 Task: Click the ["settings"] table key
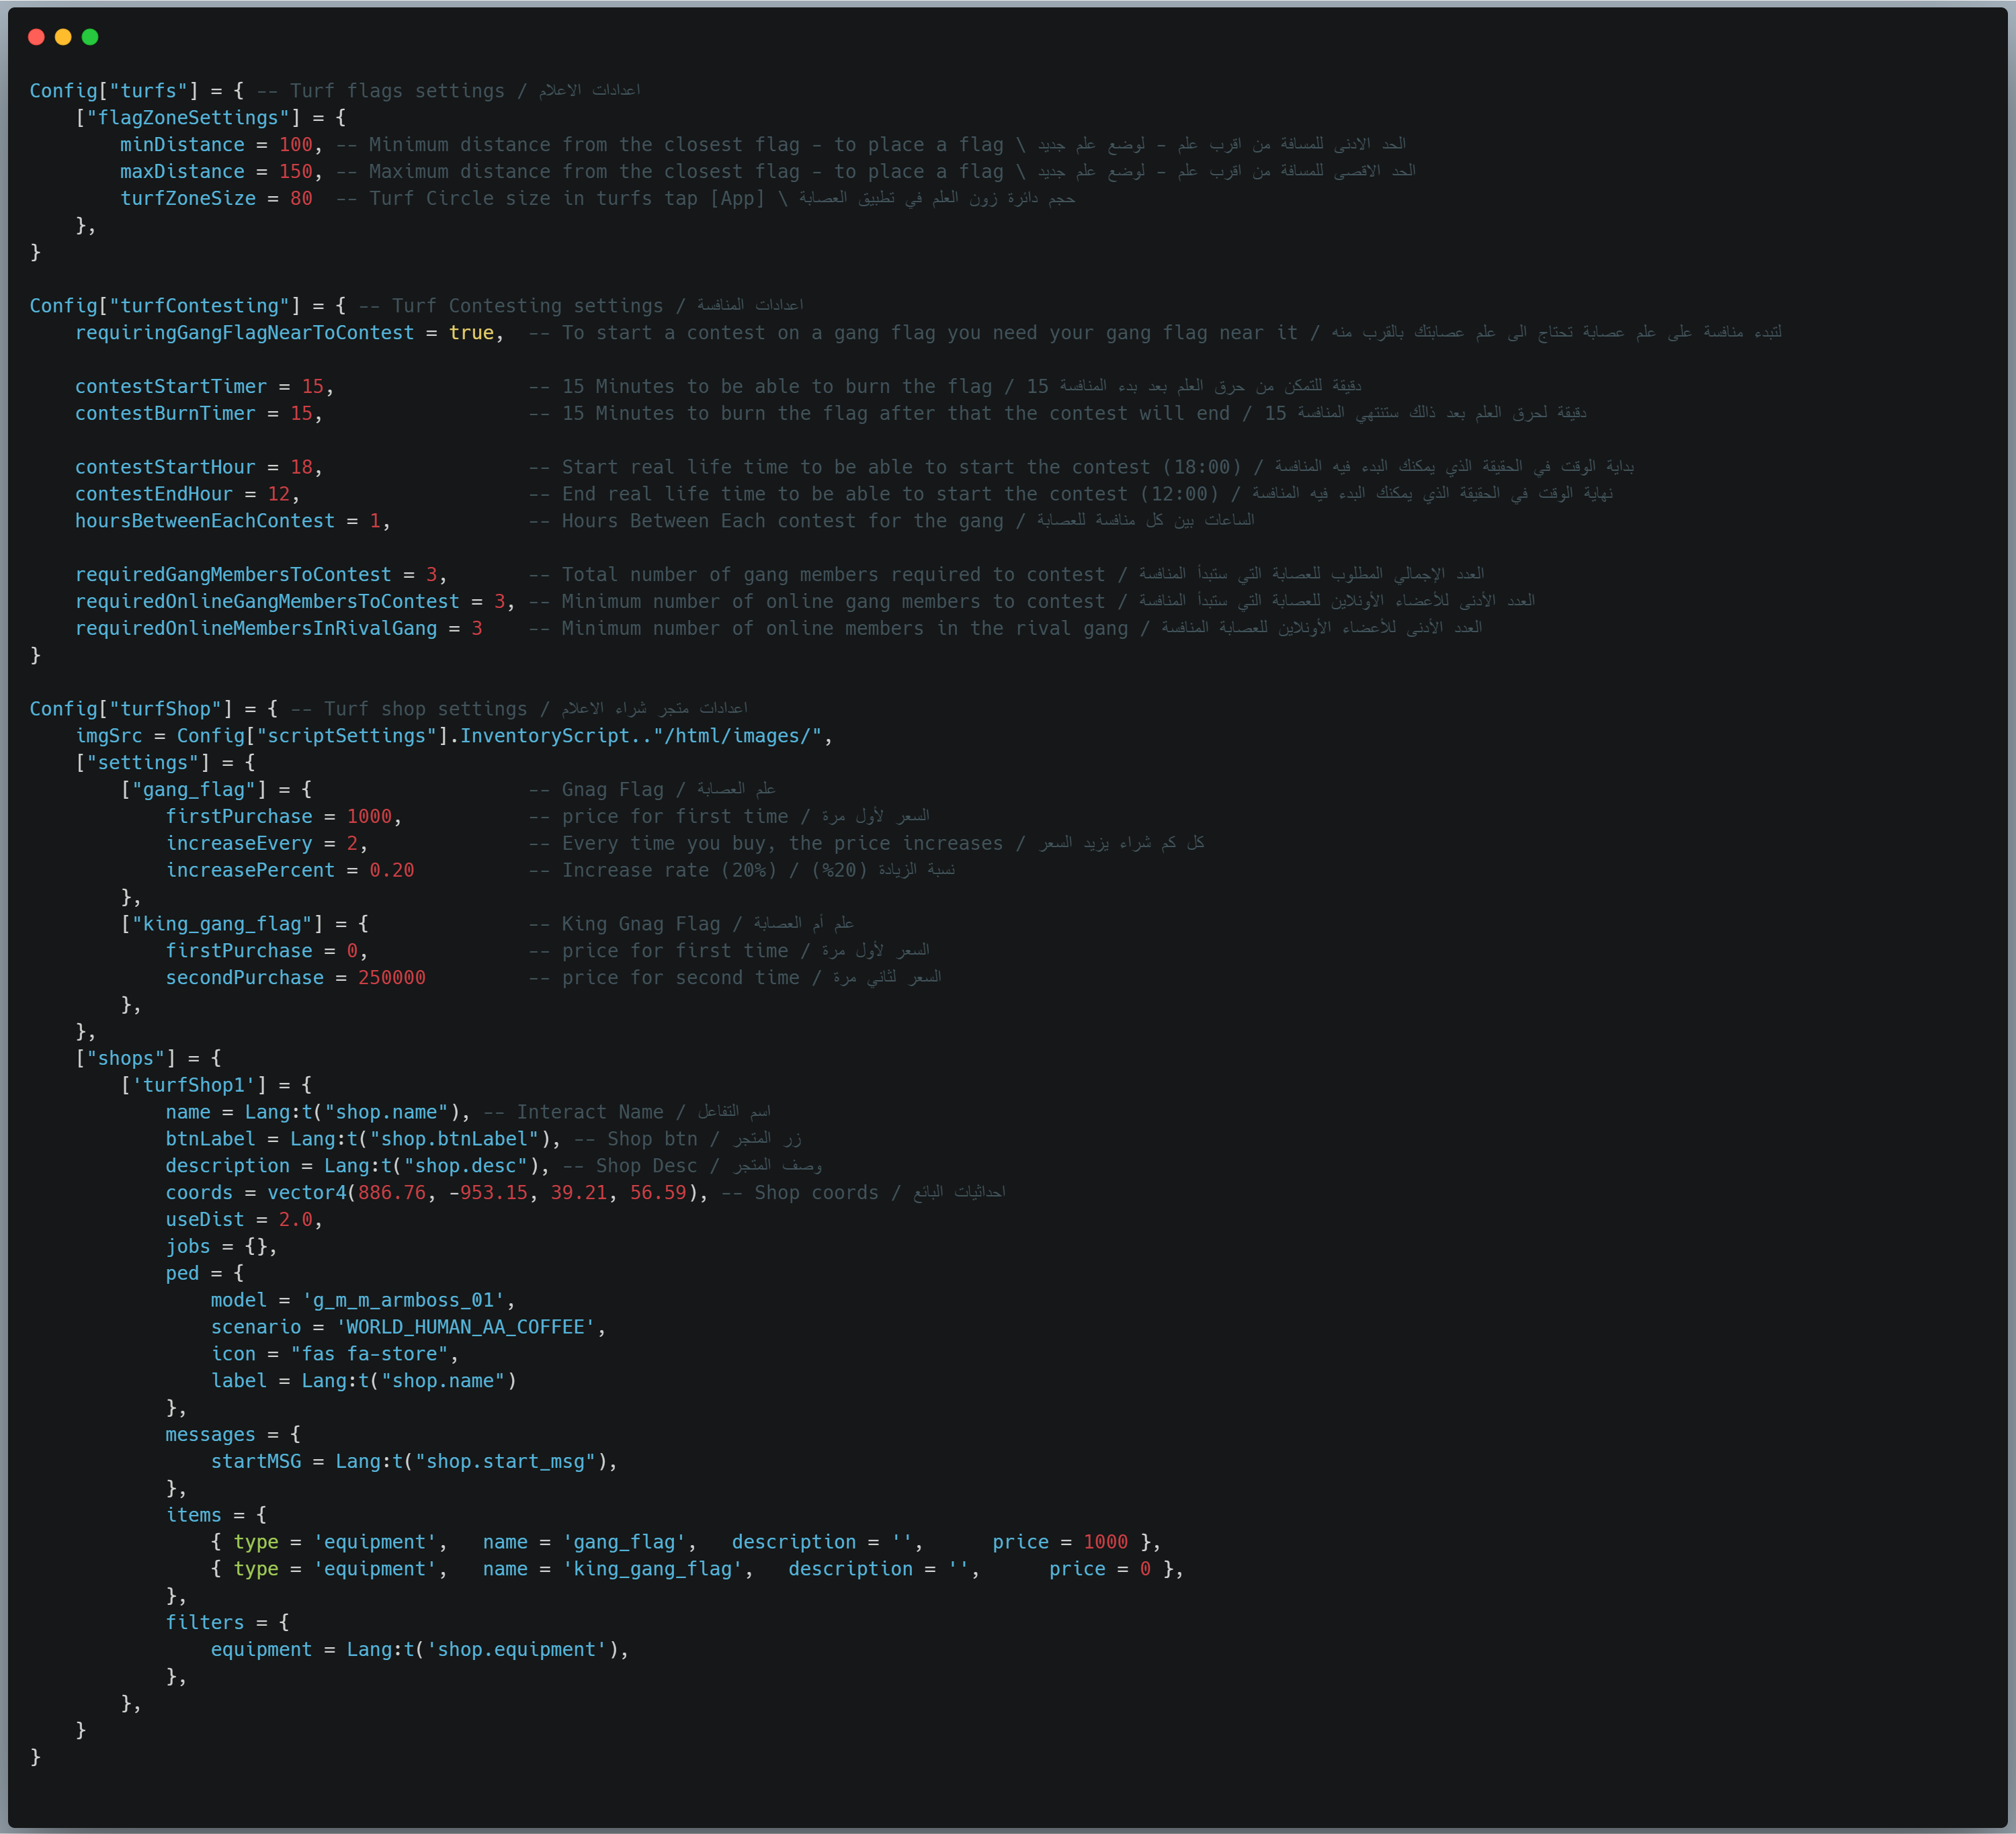(143, 764)
